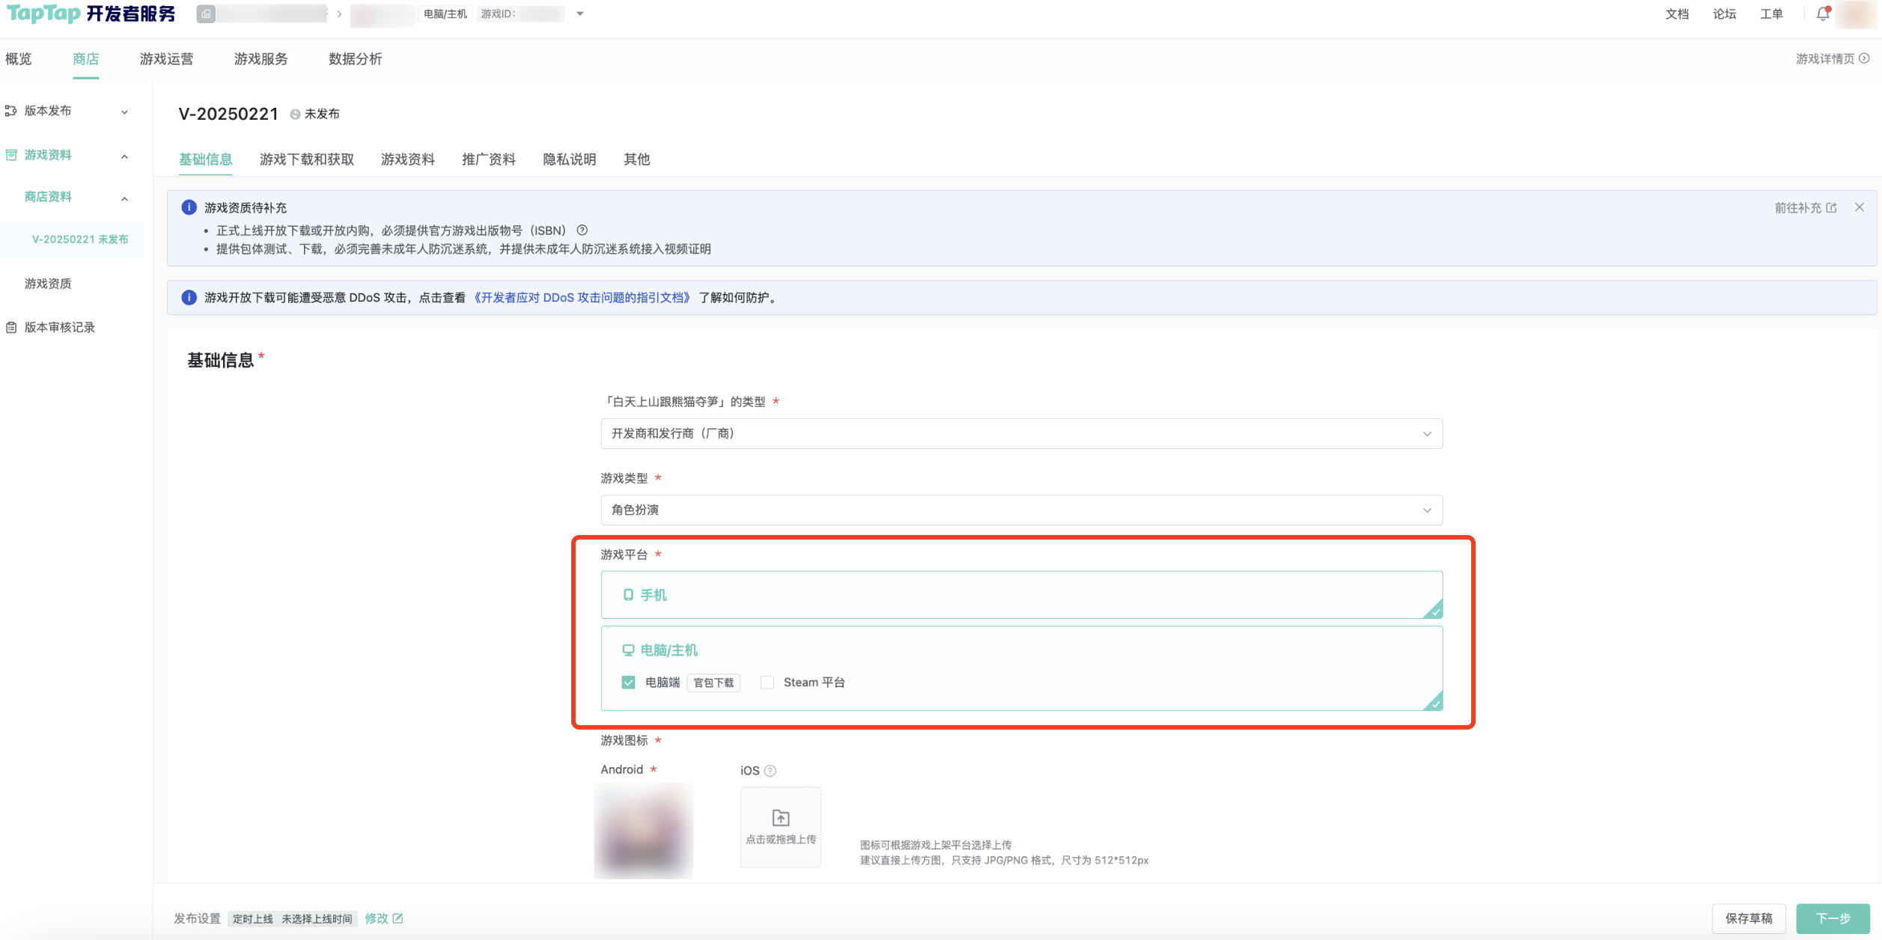This screenshot has height=940, width=1882.
Task: Toggle the 手机 platform selection card
Action: [x=1021, y=595]
